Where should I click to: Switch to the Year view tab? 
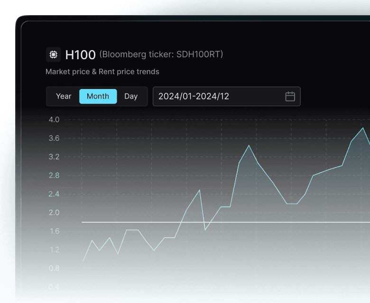[x=64, y=96]
